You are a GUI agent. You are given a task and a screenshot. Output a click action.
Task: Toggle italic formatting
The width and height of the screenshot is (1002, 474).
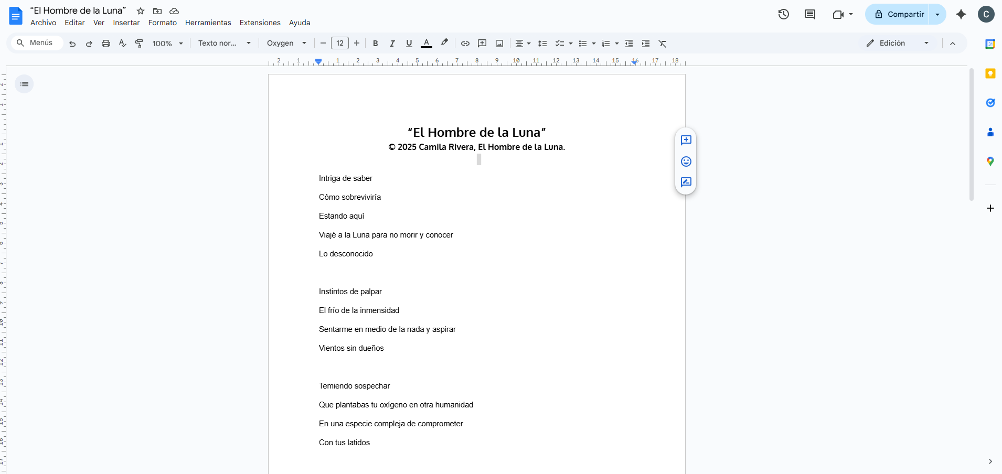(x=392, y=44)
